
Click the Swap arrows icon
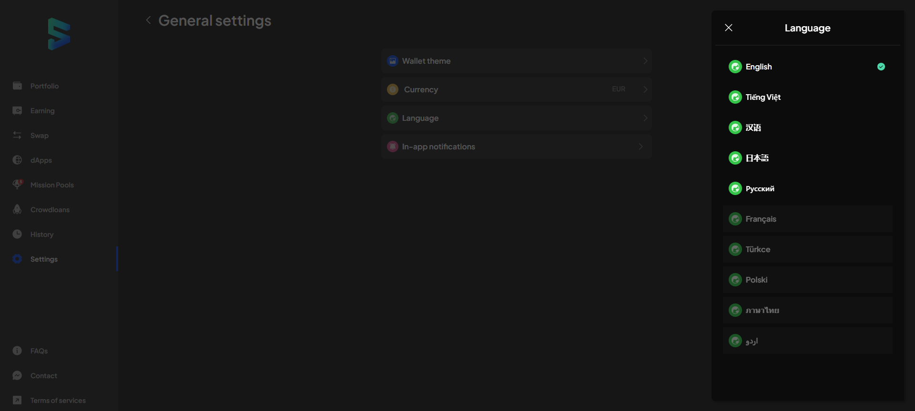[17, 135]
